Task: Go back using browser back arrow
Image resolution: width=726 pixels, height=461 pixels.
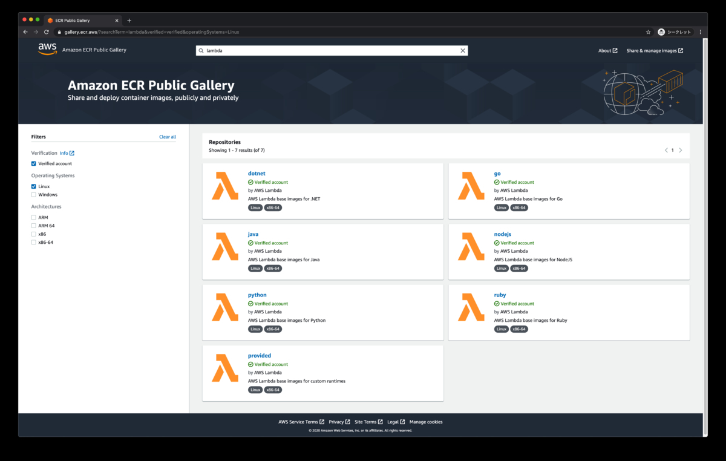Action: coord(25,31)
